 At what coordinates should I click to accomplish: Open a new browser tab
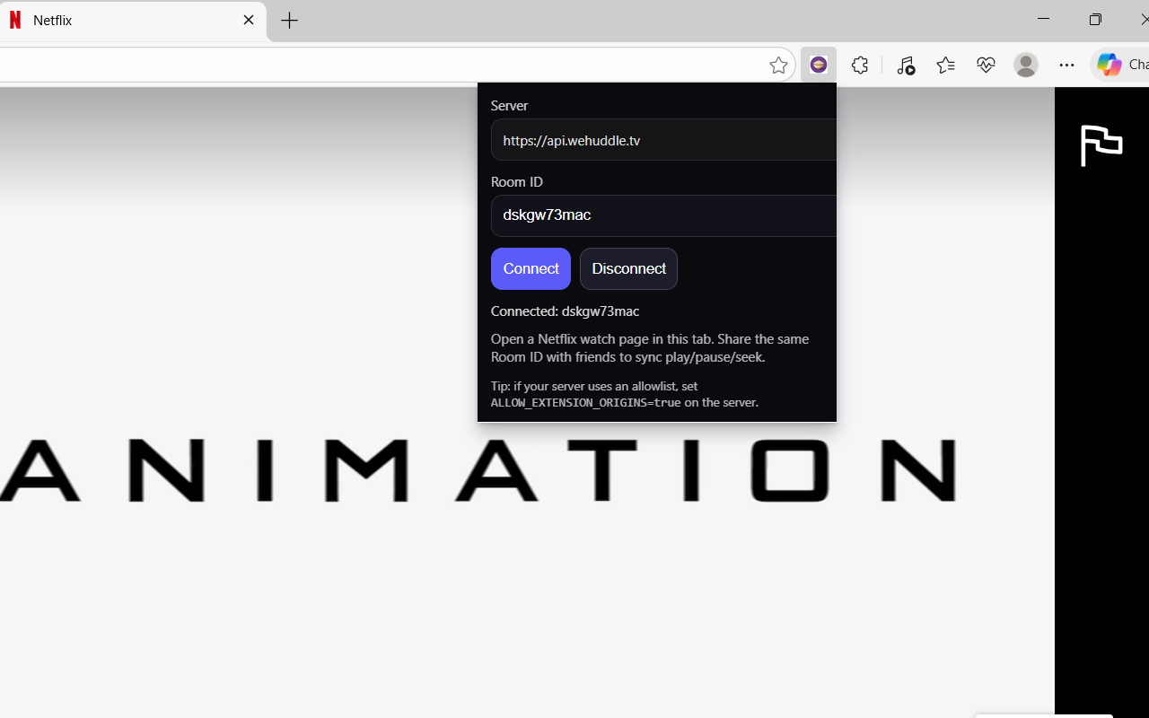click(x=289, y=21)
